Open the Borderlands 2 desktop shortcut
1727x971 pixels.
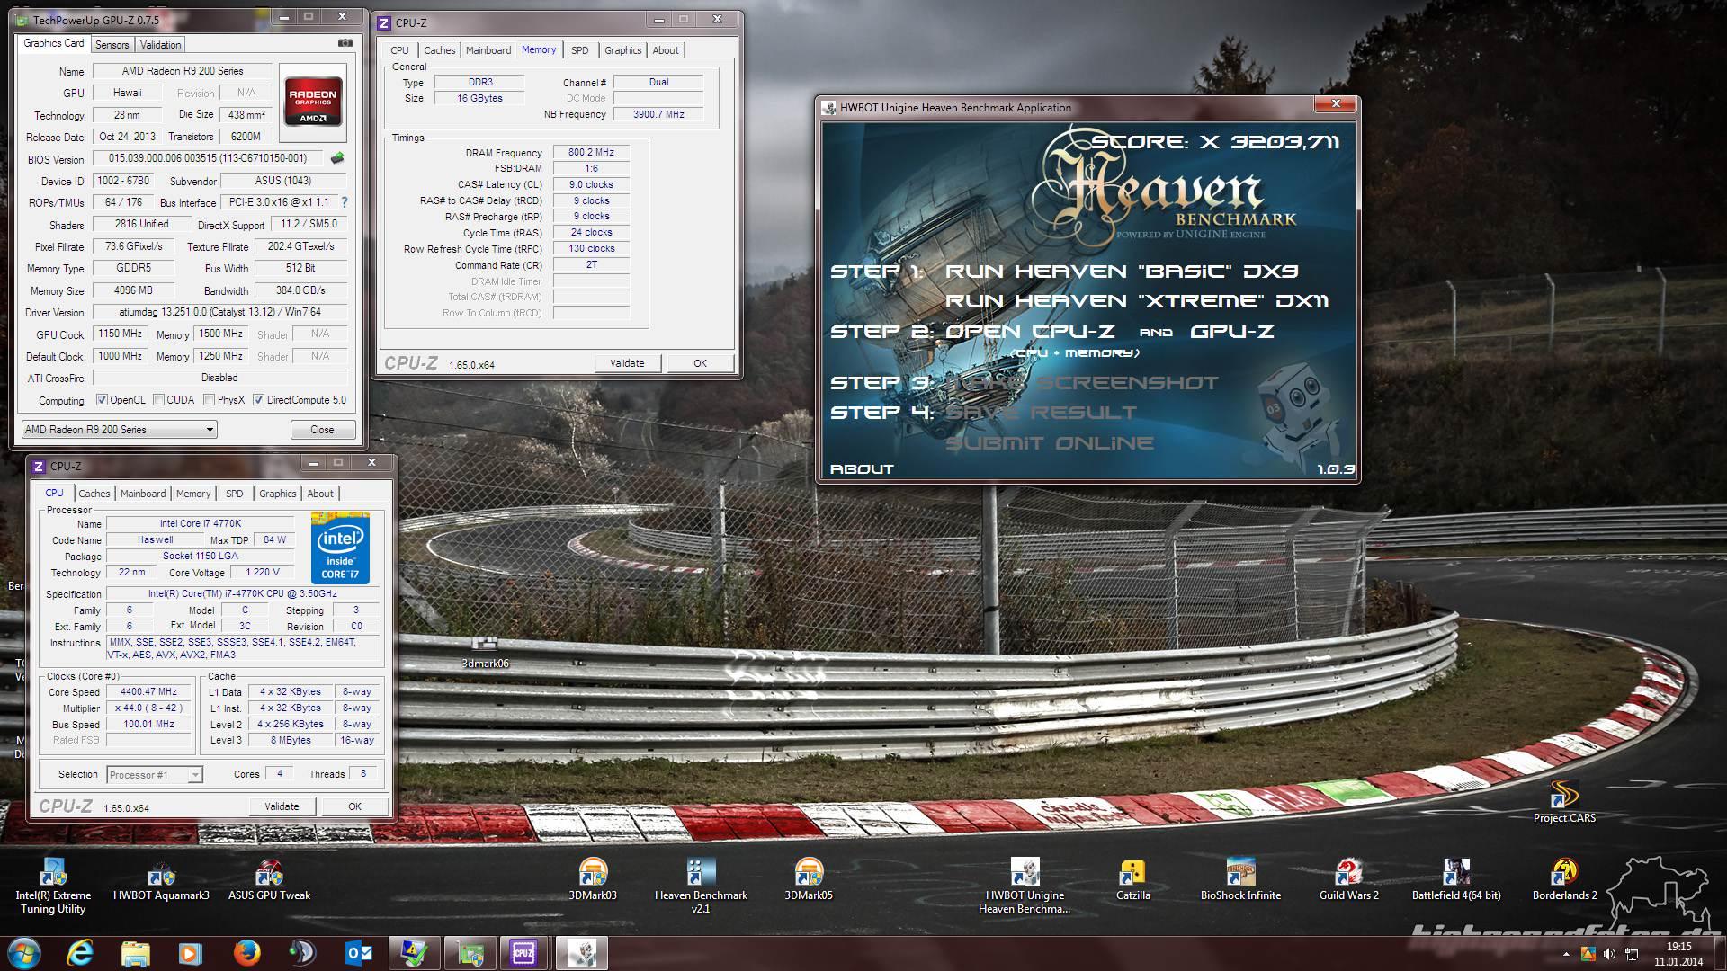click(1564, 880)
